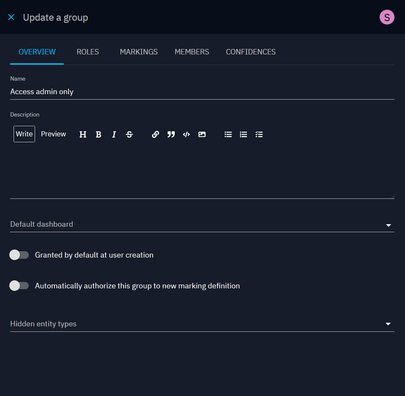Apply italic formatting in description
The height and width of the screenshot is (396, 405).
[114, 134]
